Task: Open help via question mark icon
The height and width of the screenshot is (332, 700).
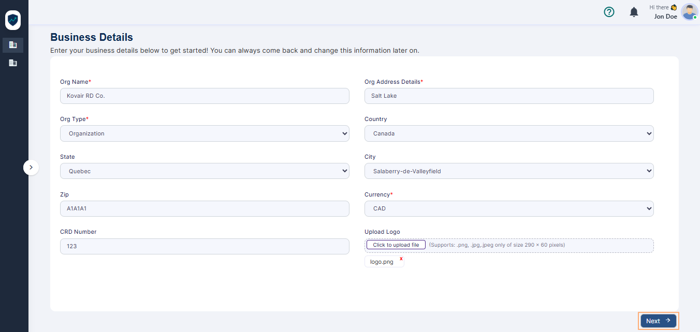Action: pos(609,12)
